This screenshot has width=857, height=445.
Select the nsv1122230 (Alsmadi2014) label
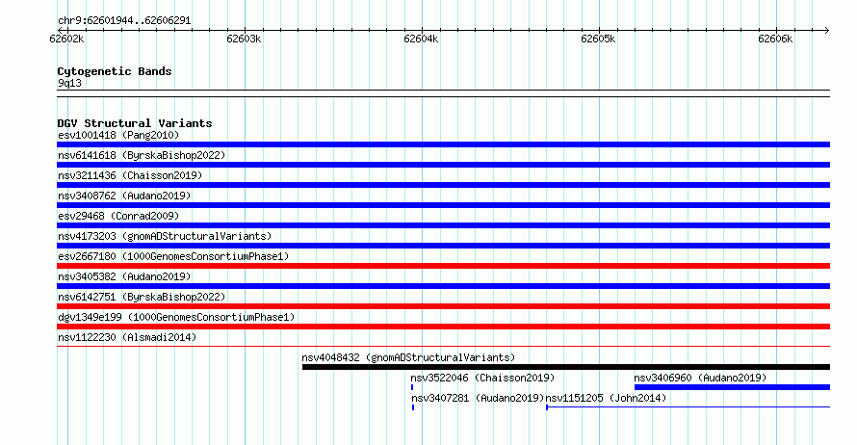pyautogui.click(x=127, y=337)
